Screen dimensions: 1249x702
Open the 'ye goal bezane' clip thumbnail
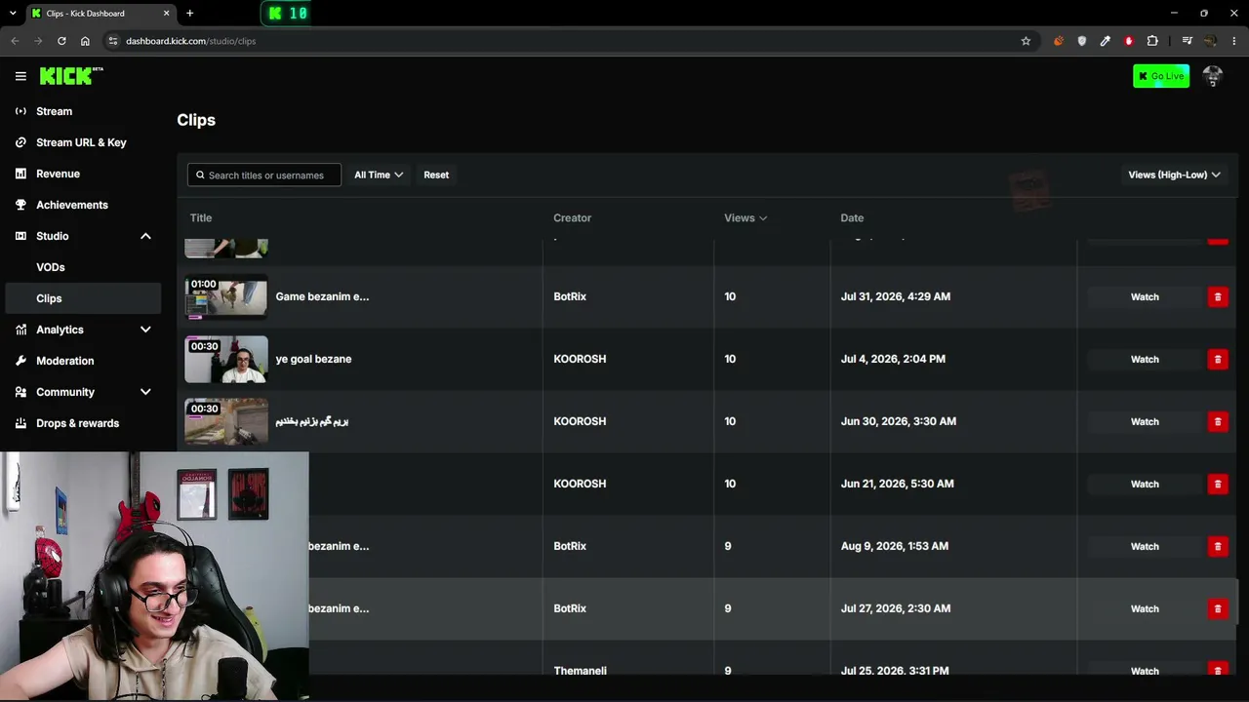(226, 359)
